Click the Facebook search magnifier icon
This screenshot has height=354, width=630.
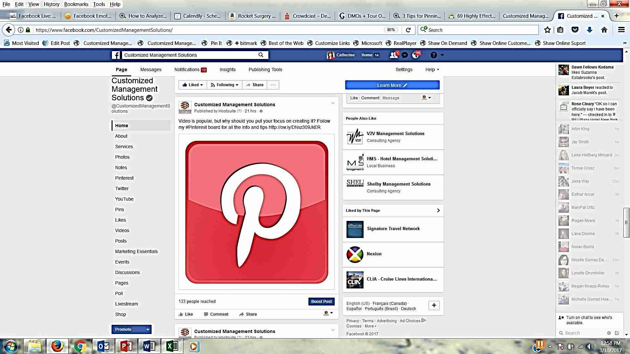point(261,55)
